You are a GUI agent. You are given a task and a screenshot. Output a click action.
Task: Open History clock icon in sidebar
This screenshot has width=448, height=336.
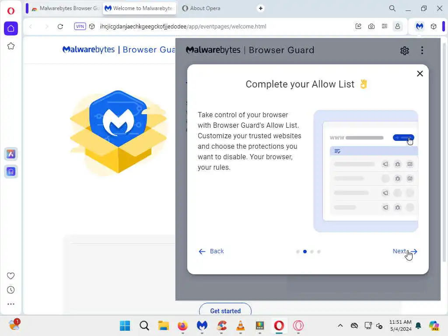pos(10,290)
